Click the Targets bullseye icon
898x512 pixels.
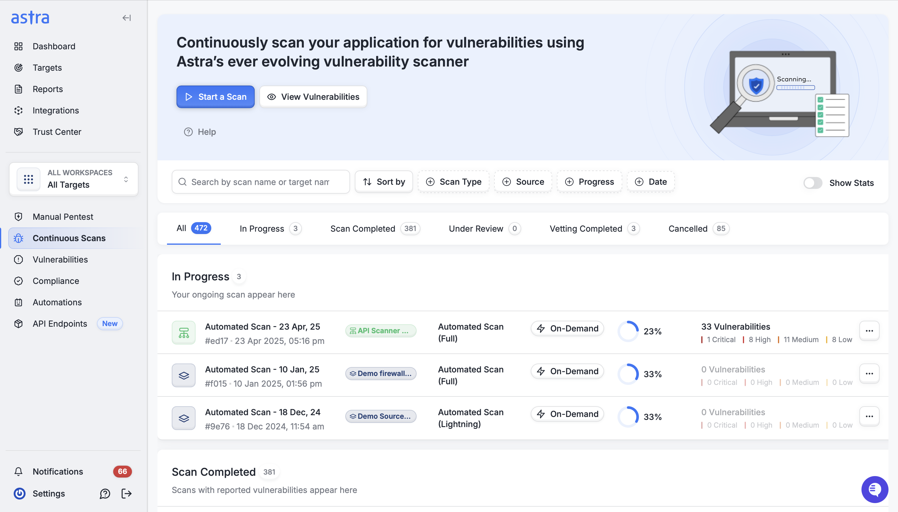point(18,67)
